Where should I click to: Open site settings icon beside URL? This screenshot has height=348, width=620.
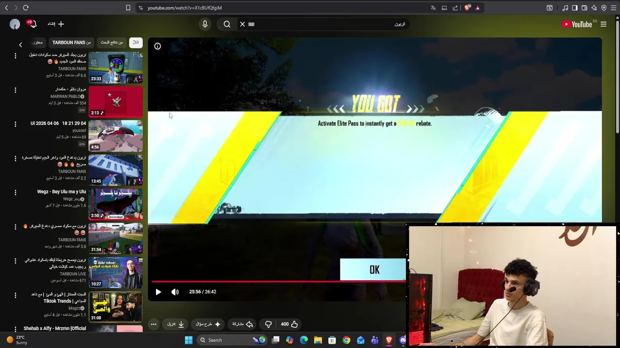140,8
